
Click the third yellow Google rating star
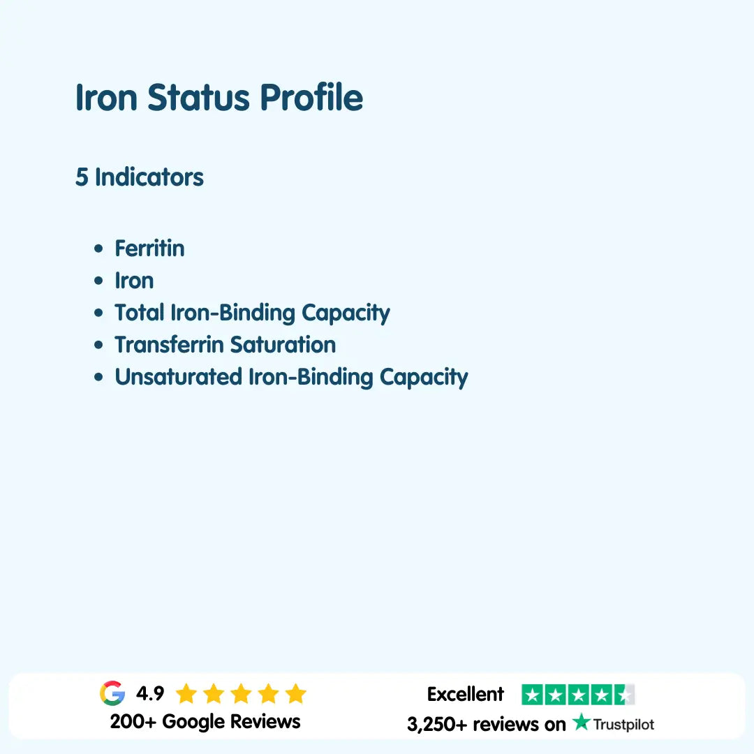[241, 694]
